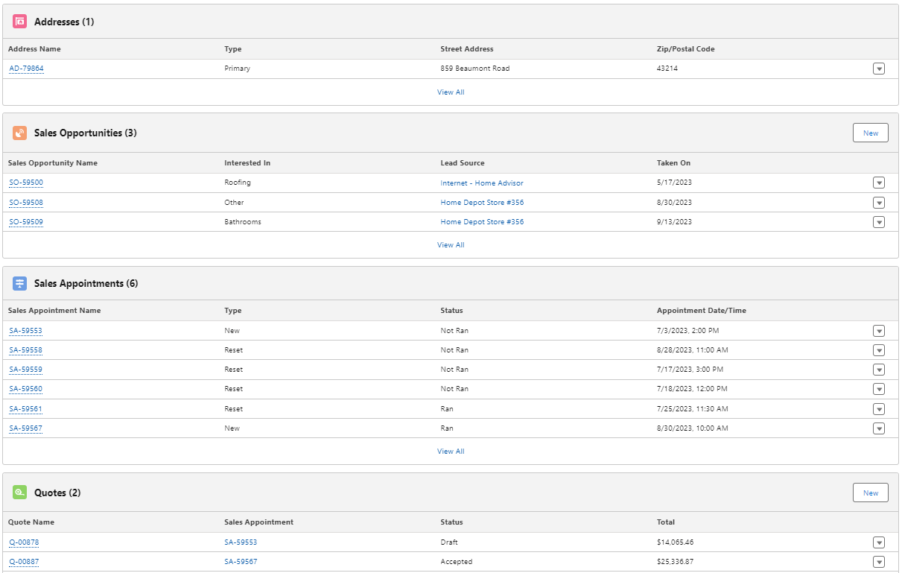This screenshot has height=573, width=902.
Task: Open Addresses (1) related list header
Action: point(64,22)
